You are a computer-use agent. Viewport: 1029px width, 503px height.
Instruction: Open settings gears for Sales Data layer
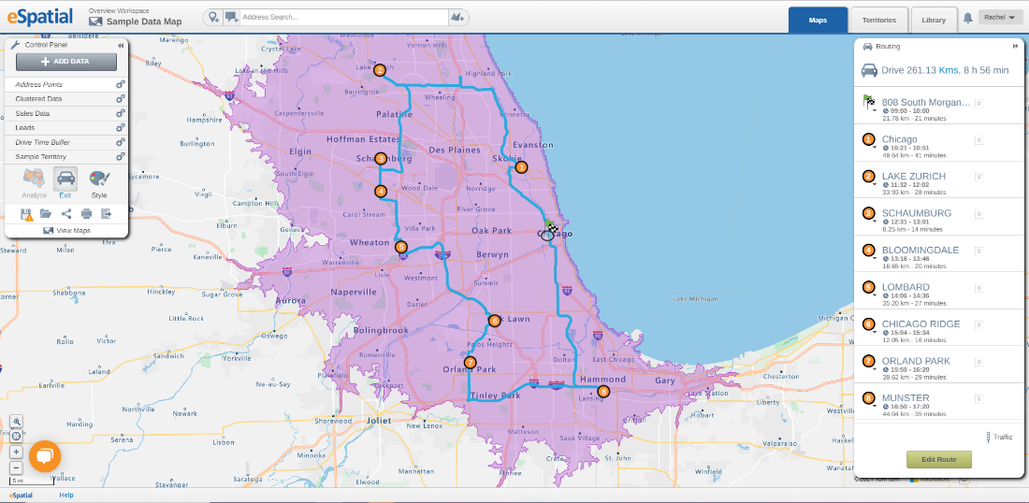[x=120, y=113]
